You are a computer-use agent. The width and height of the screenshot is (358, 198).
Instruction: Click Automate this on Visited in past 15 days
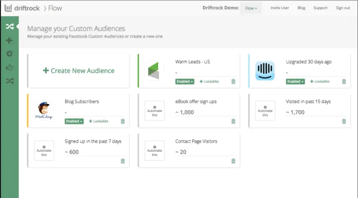pyautogui.click(x=265, y=111)
